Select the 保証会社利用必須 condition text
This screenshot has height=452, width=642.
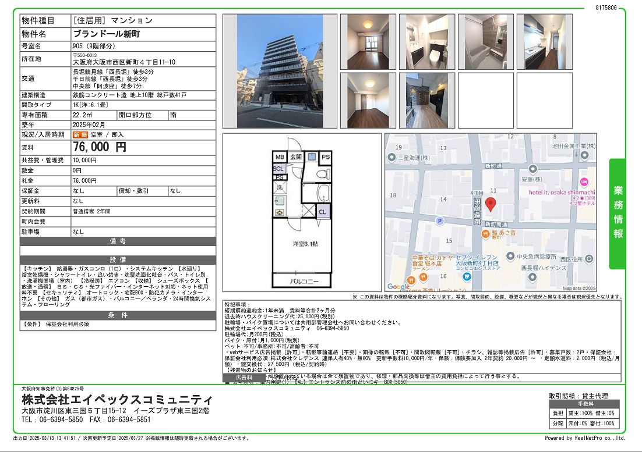pos(67,324)
